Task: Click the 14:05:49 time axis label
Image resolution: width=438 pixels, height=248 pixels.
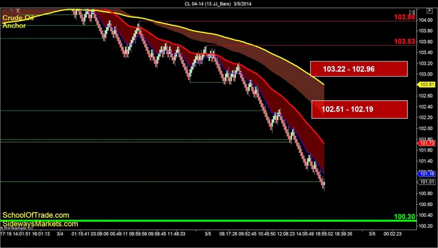Action: click(x=305, y=233)
